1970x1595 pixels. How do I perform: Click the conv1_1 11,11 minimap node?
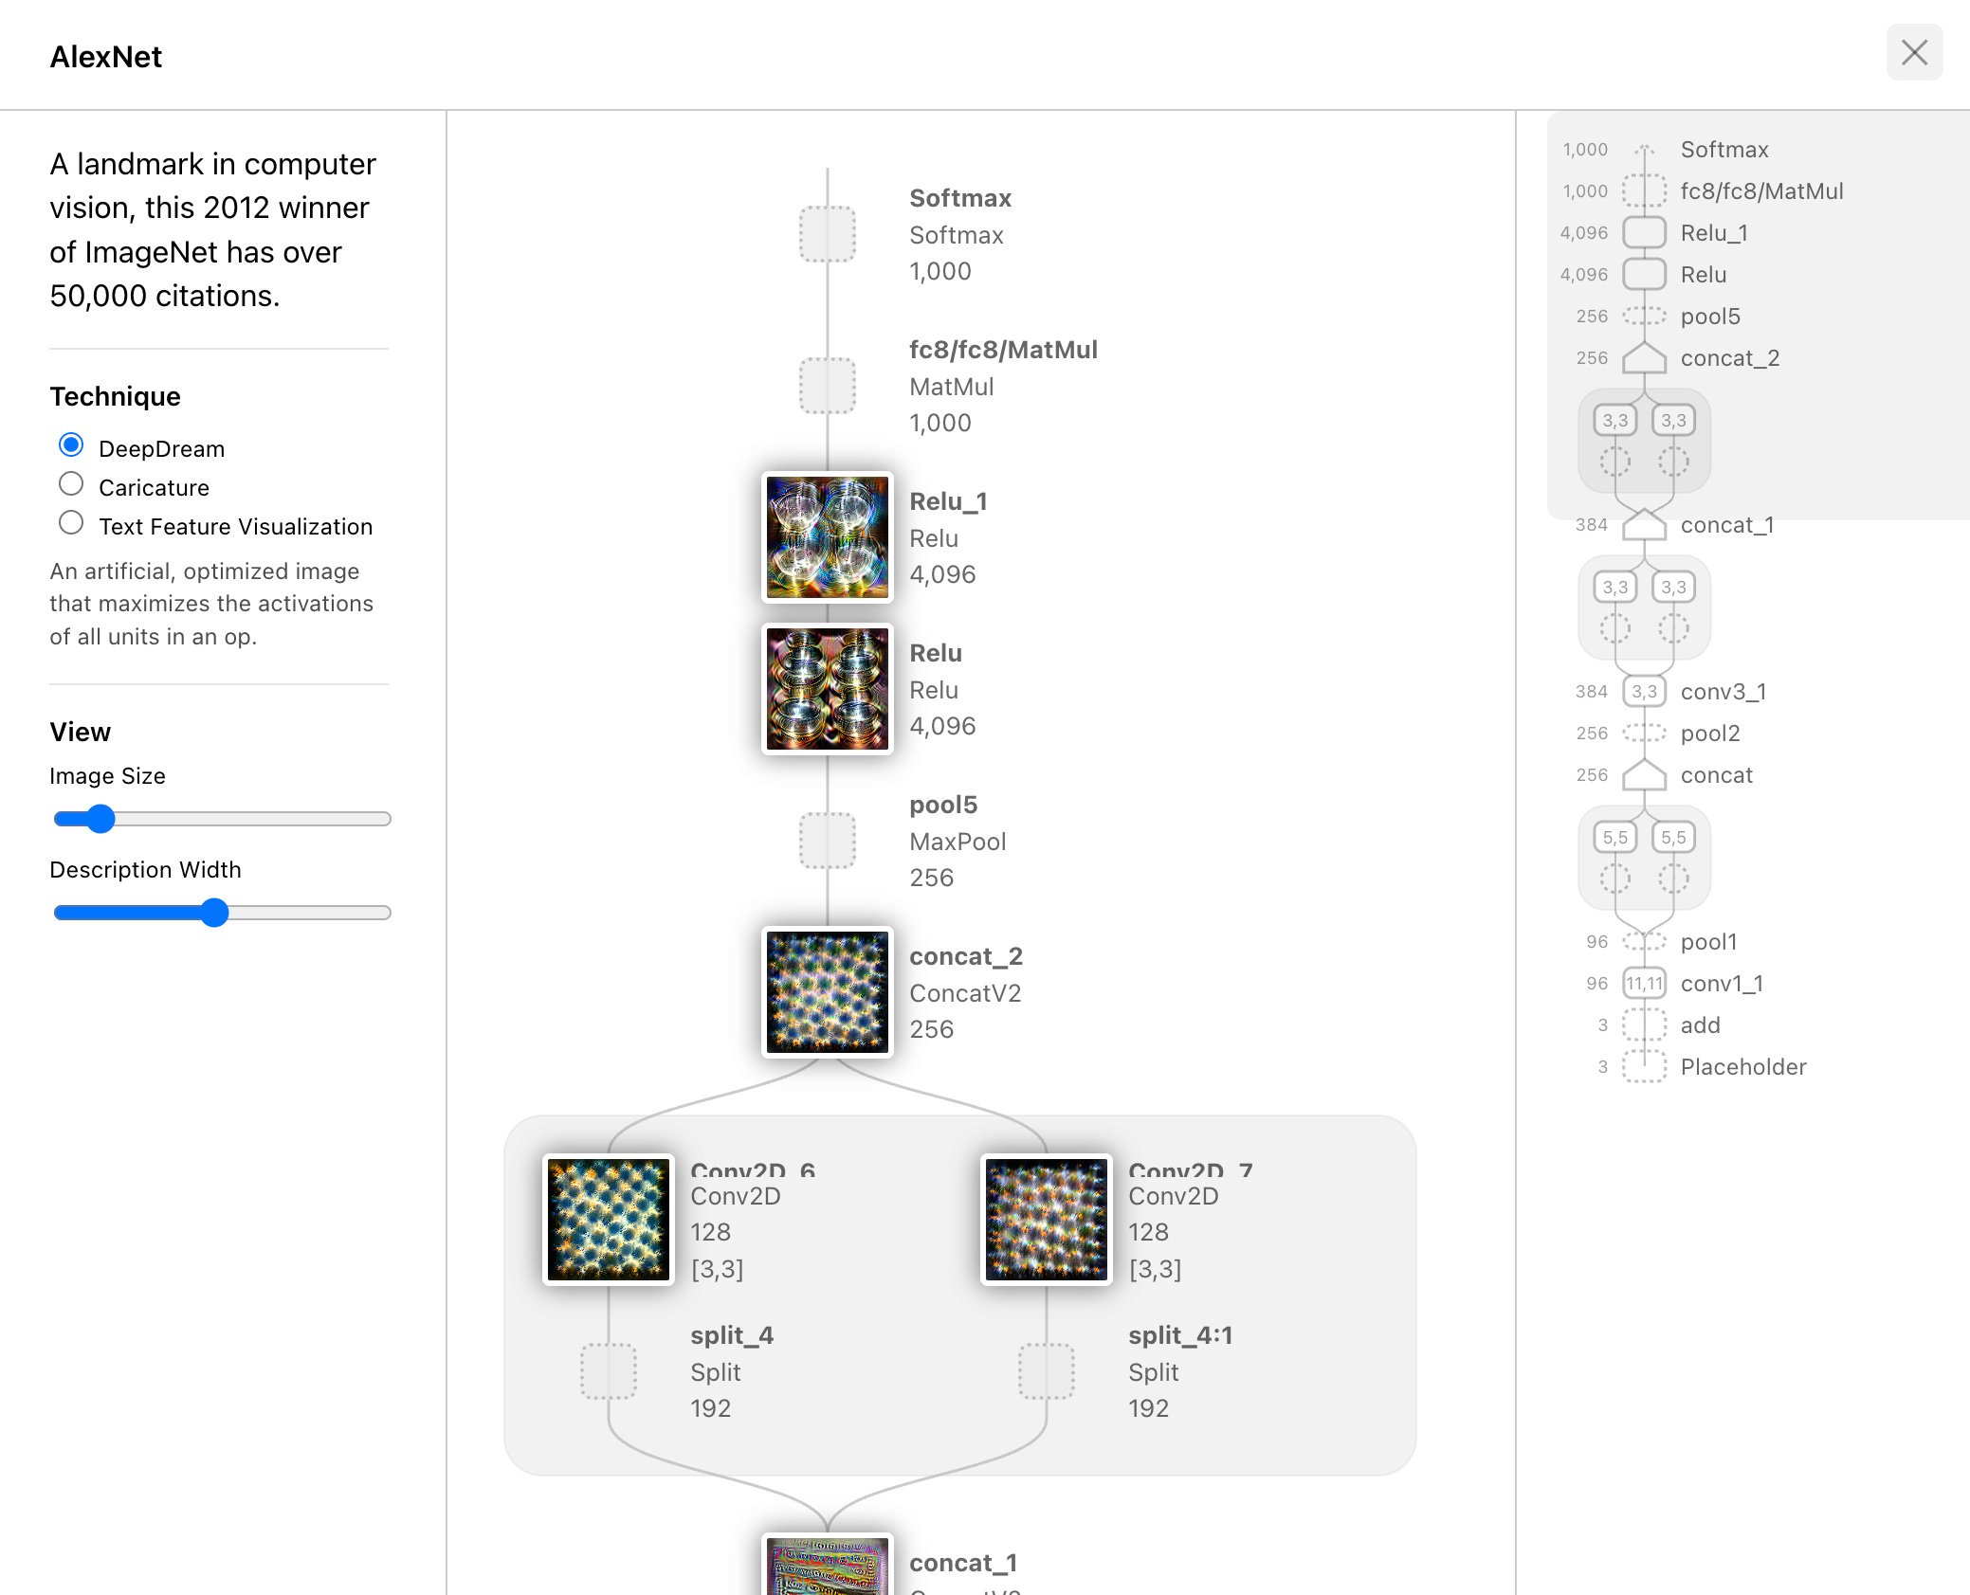point(1644,984)
